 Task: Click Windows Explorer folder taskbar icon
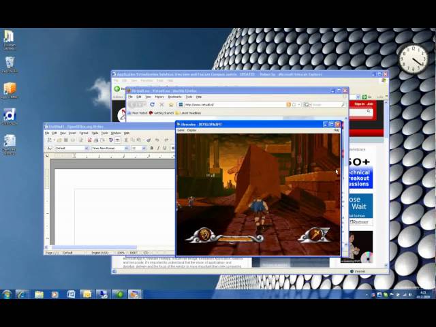pyautogui.click(x=40, y=294)
